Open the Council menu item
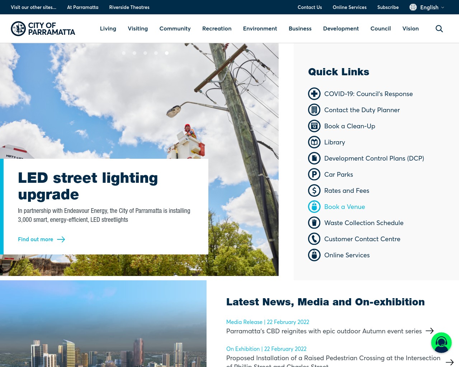Viewport: 459px width, 367px height. tap(380, 29)
